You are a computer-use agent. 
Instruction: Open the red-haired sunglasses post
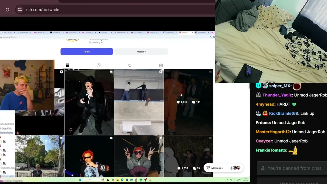click(x=89, y=156)
